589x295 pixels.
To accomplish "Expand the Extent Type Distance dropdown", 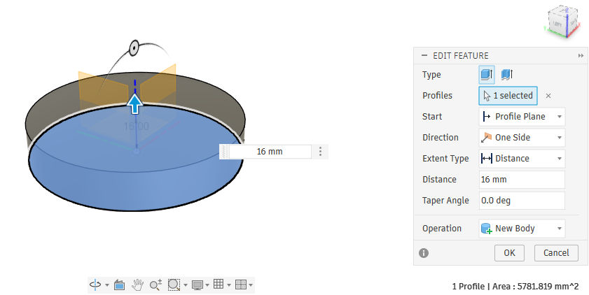I will point(522,159).
